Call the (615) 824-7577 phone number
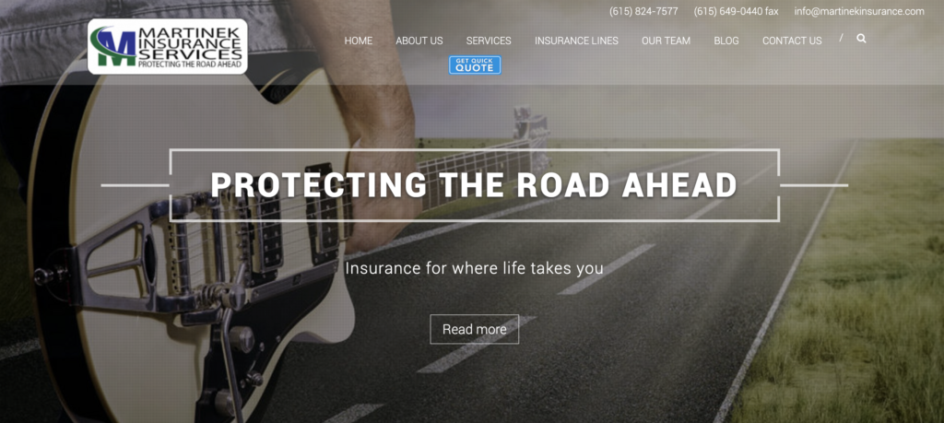944x423 pixels. pos(643,11)
